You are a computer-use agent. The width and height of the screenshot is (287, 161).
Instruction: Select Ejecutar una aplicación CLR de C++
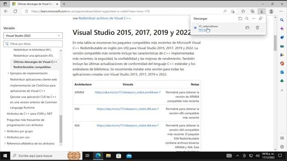click(34, 102)
